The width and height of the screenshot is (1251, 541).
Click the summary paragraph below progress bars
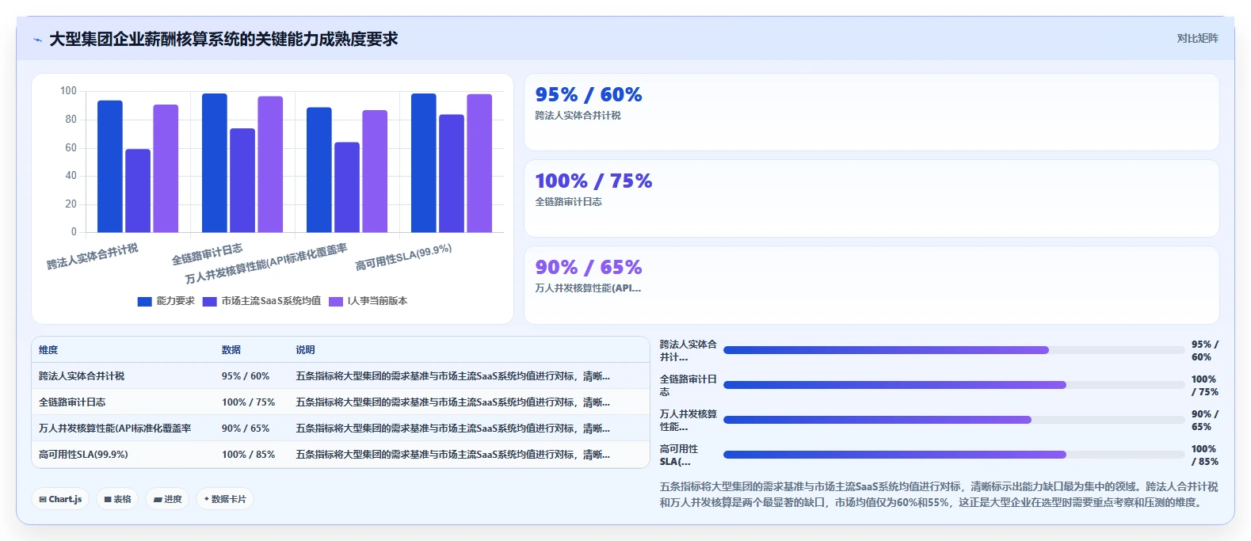click(x=939, y=494)
